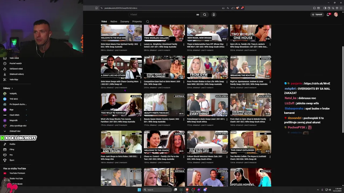Open Pozrieť neskôr watch later list

point(16,64)
